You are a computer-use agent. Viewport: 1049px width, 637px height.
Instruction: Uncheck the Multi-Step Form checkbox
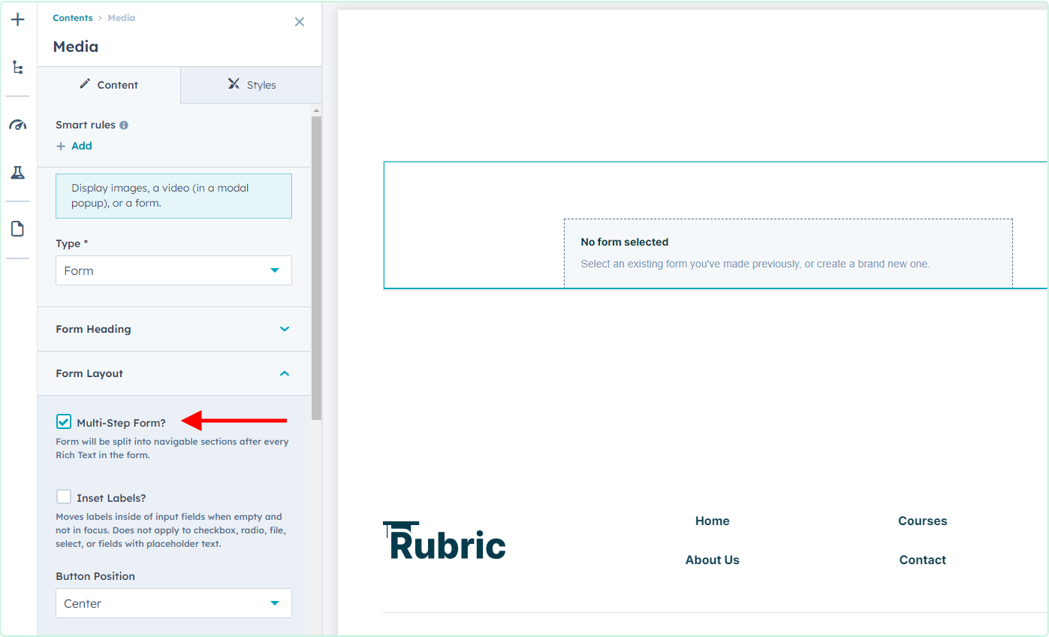pyautogui.click(x=64, y=422)
